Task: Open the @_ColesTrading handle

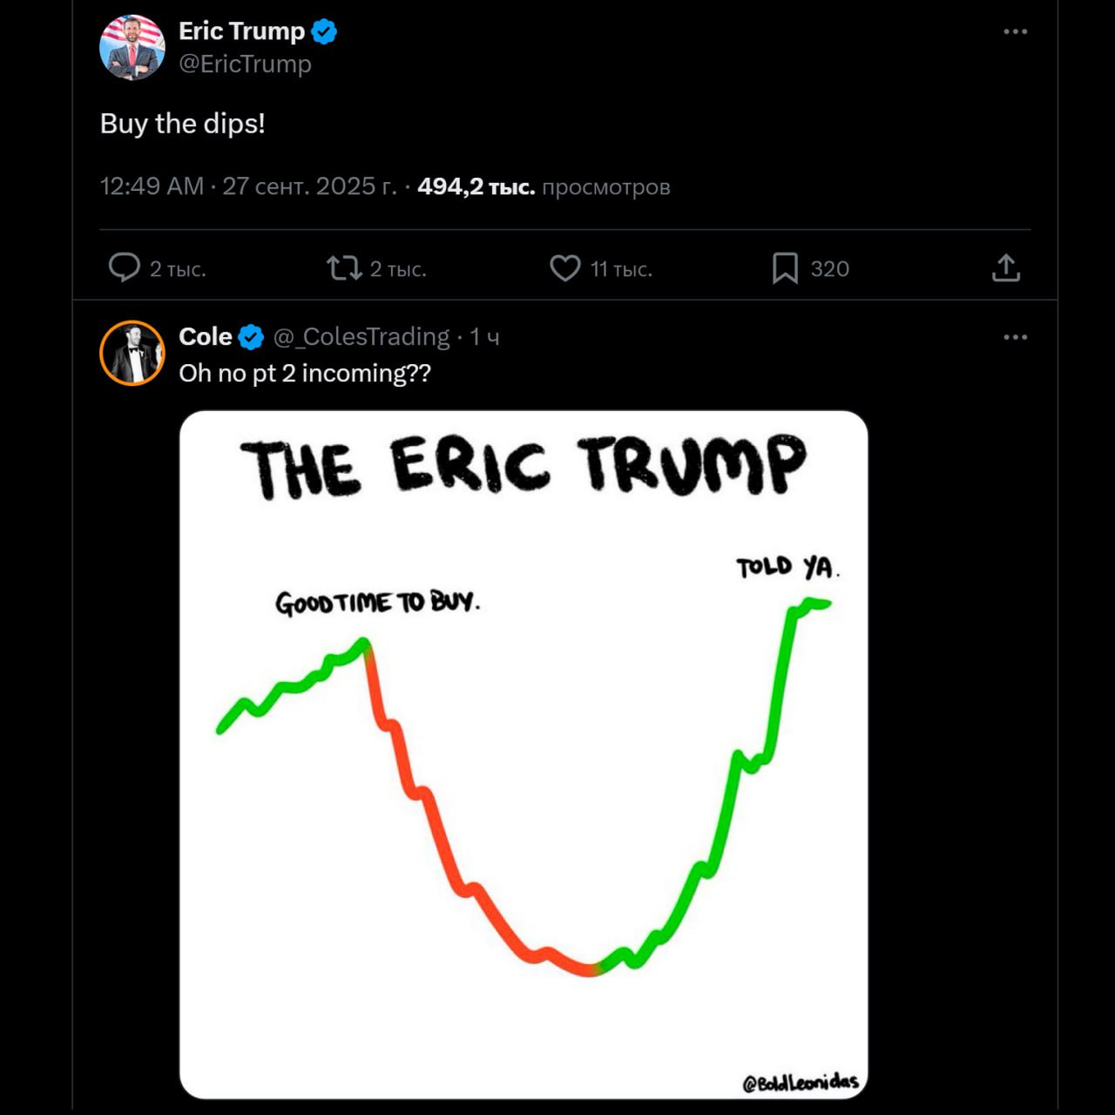Action: [x=362, y=337]
